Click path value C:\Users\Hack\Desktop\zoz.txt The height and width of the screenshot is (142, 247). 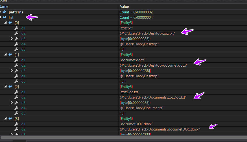click(x=147, y=33)
